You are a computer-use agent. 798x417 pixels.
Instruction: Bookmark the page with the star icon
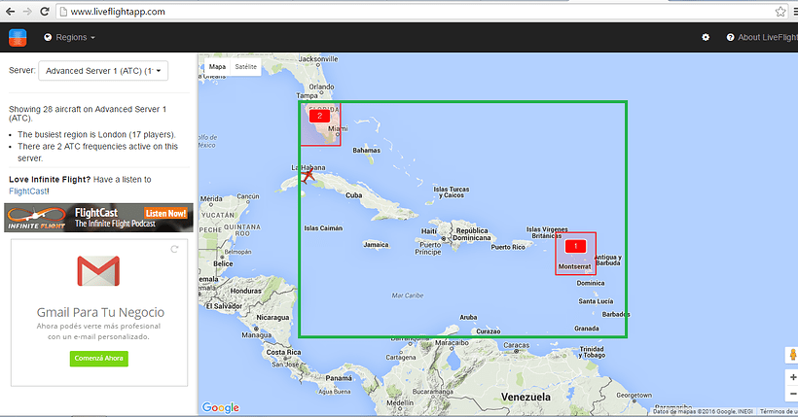coord(780,12)
